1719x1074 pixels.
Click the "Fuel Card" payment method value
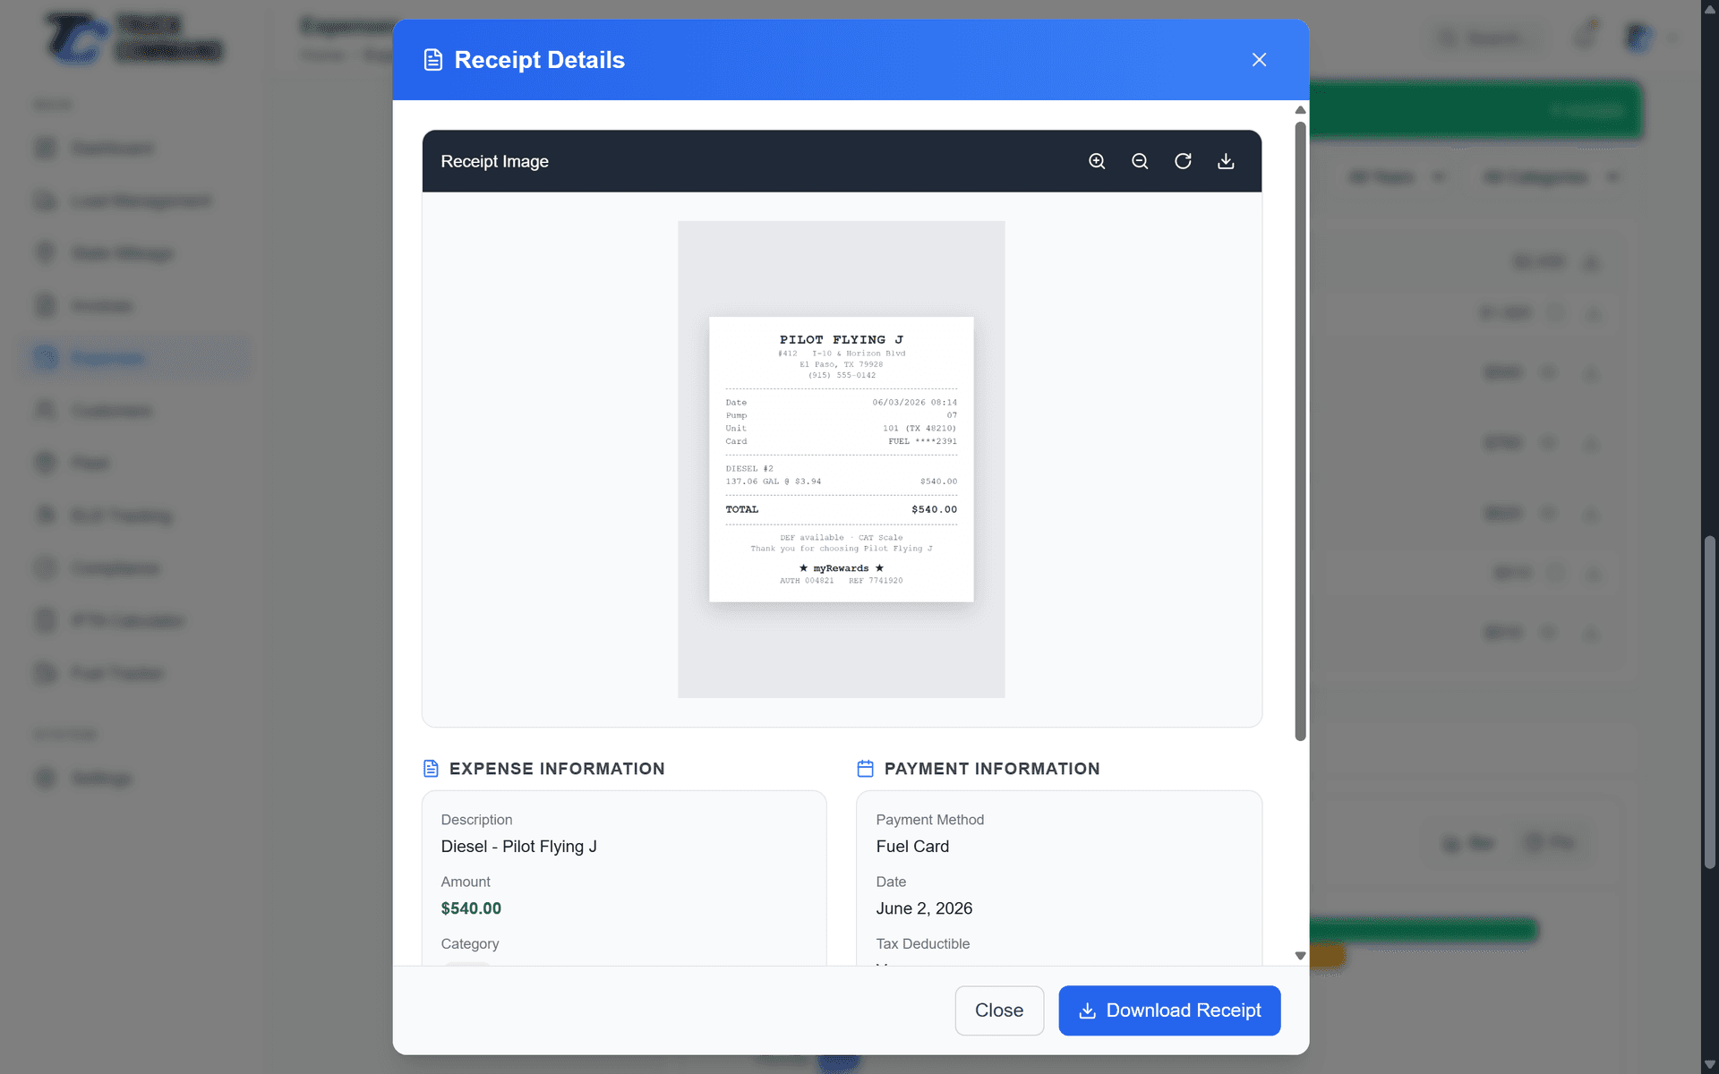click(912, 847)
